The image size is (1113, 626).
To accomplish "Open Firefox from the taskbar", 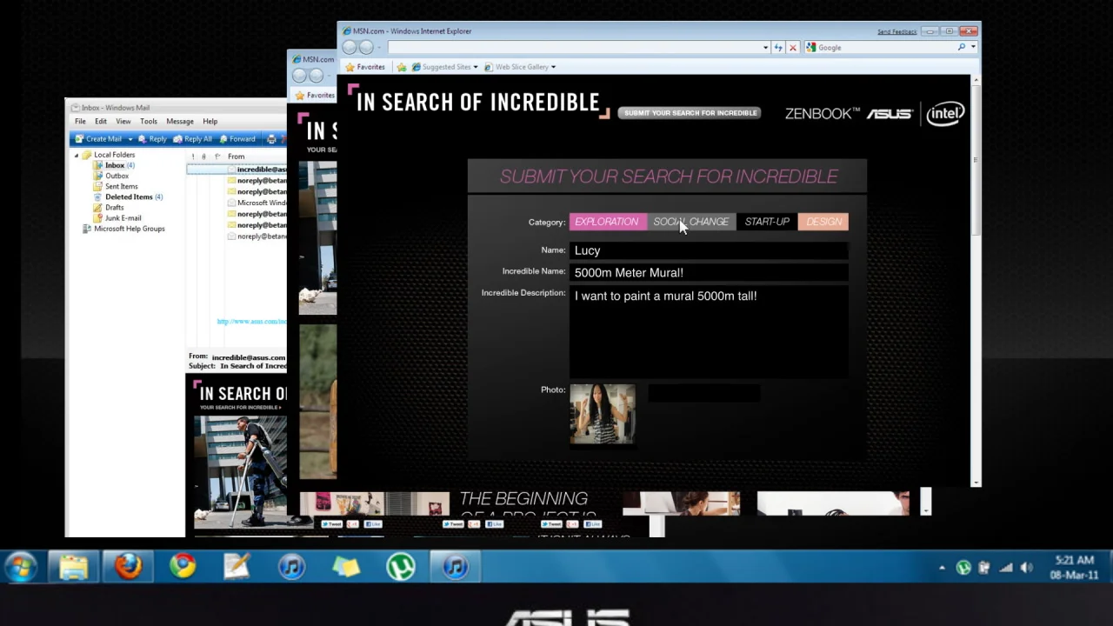I will [x=129, y=567].
